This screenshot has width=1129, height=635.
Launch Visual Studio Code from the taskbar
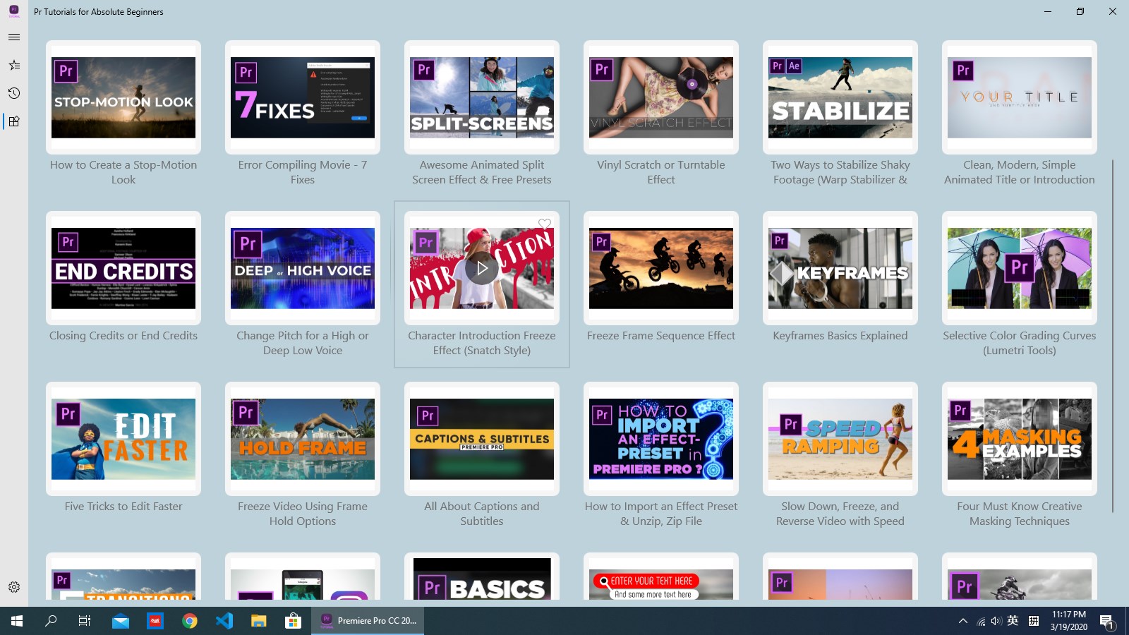(x=224, y=621)
